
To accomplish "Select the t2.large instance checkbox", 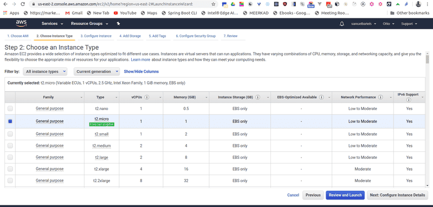I will (x=10, y=157).
